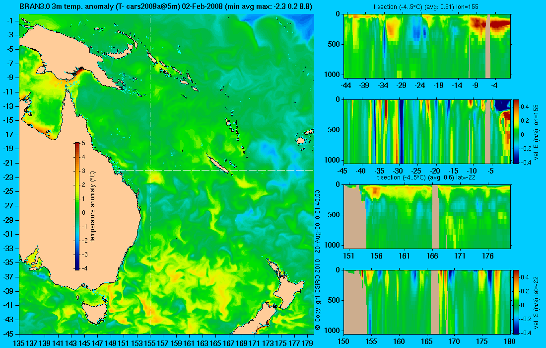Click the '1000' depth label of the vel. S section
Viewport: 546px width, 348px height.
(333, 330)
